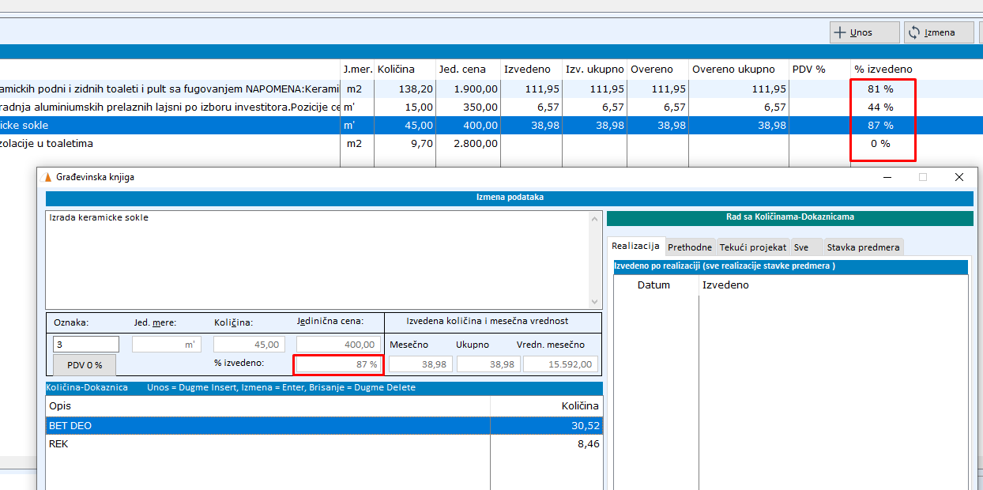983x490 pixels.
Task: Open the Sve tab
Action: click(x=807, y=247)
